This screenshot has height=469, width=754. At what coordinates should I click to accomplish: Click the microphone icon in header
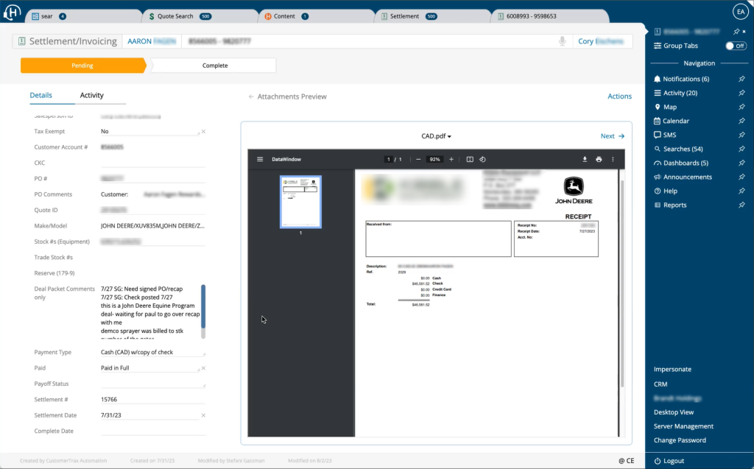tap(563, 41)
